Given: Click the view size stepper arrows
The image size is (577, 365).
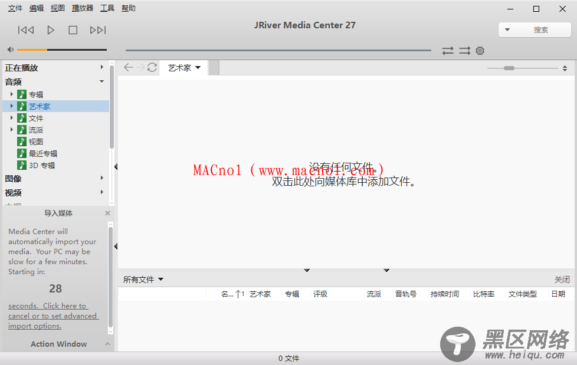Looking at the screenshot, I should (565, 68).
